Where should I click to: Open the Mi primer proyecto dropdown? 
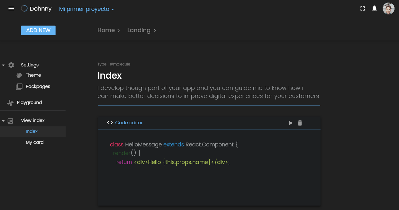click(x=86, y=9)
